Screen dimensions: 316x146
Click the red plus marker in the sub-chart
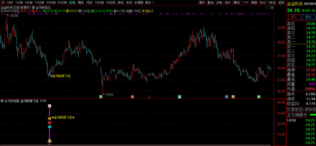[49, 106]
